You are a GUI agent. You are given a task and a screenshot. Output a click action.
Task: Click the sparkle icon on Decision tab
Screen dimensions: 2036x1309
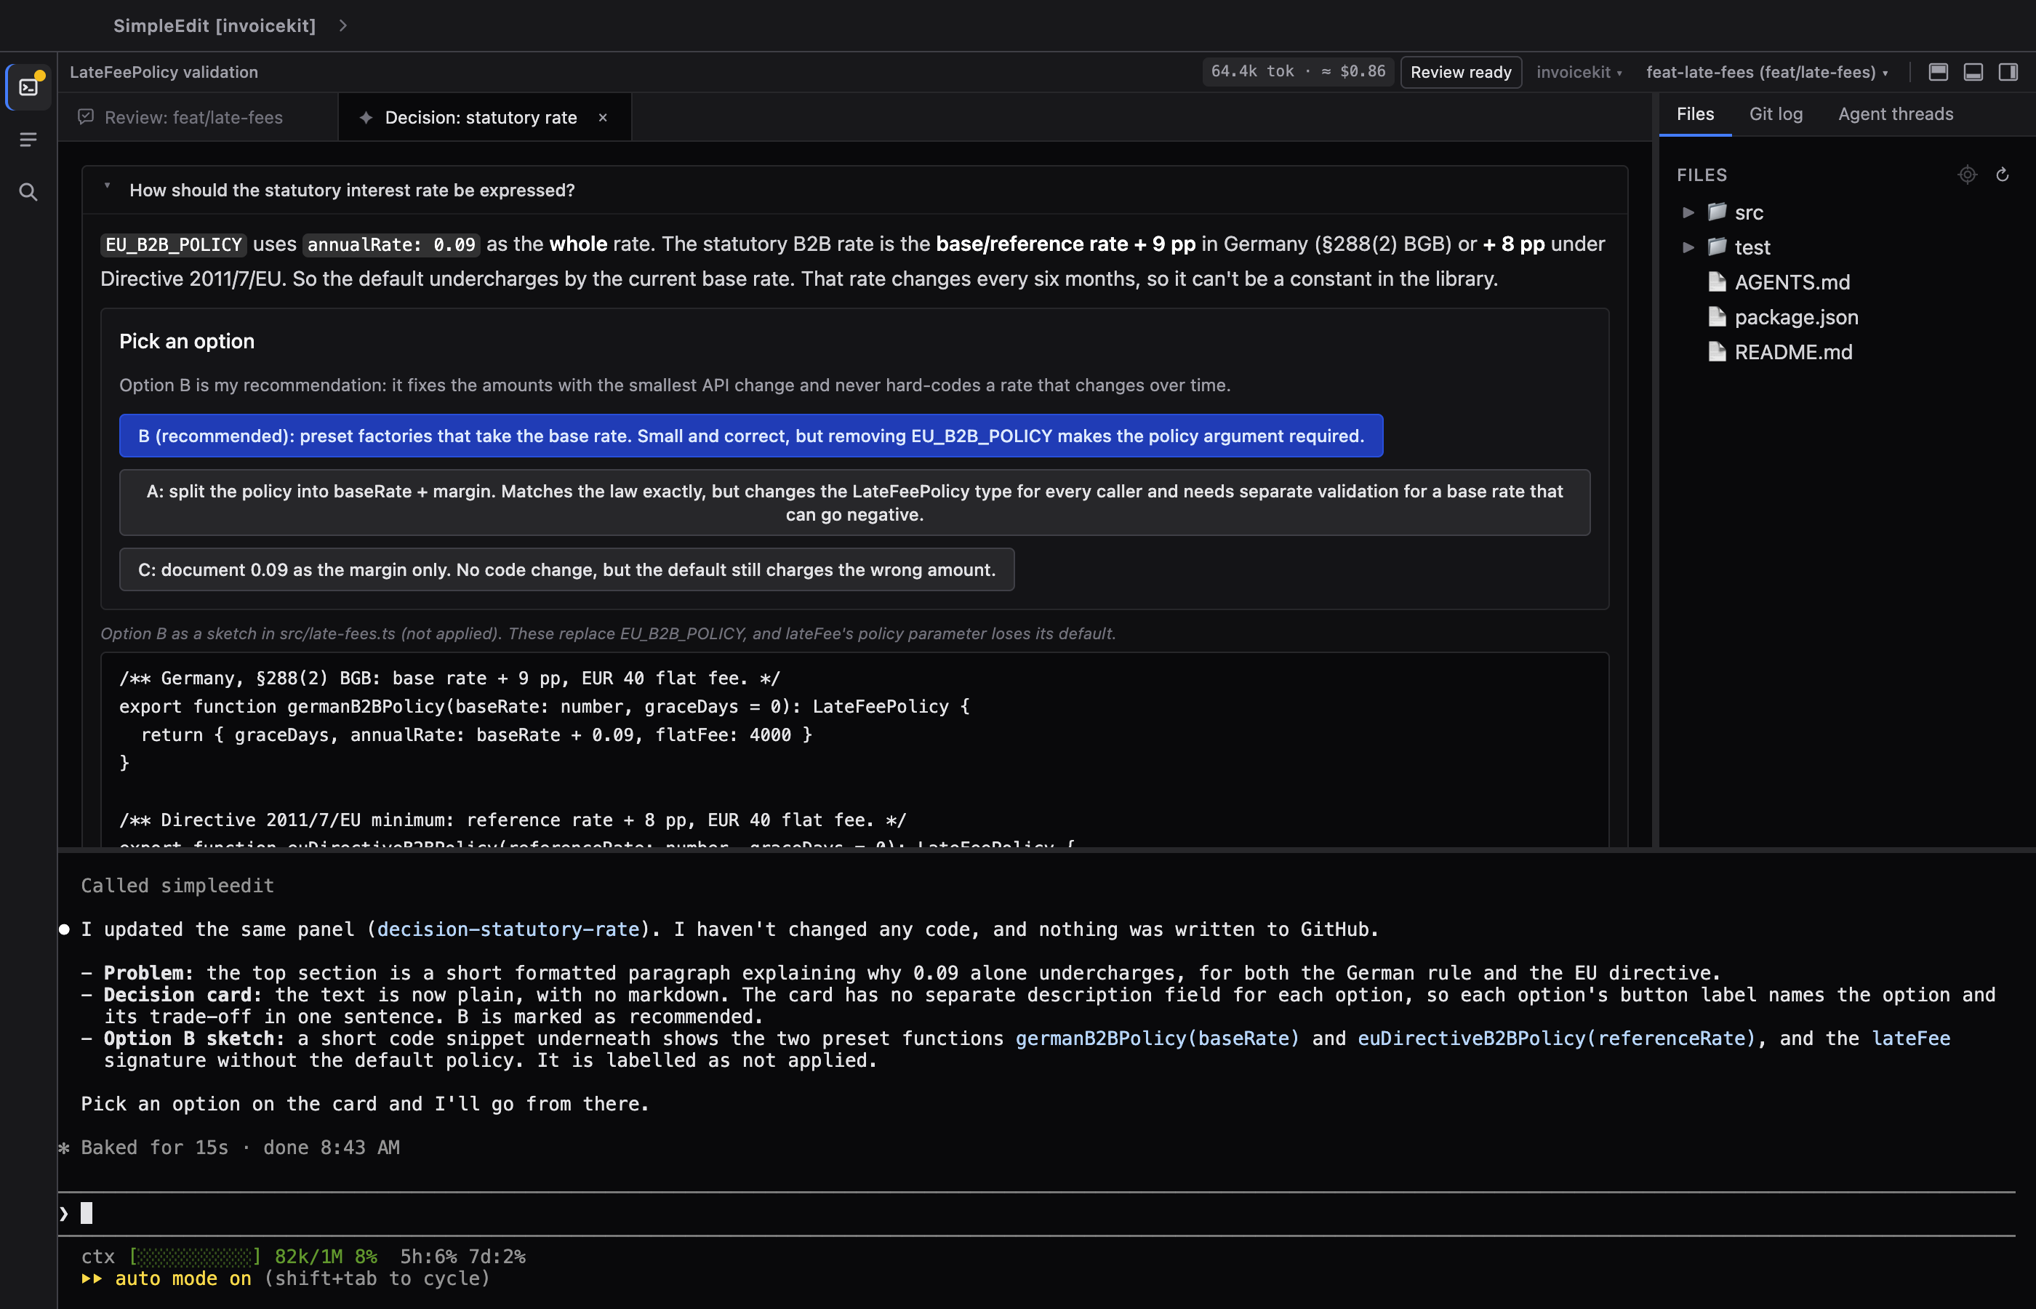pyautogui.click(x=366, y=117)
